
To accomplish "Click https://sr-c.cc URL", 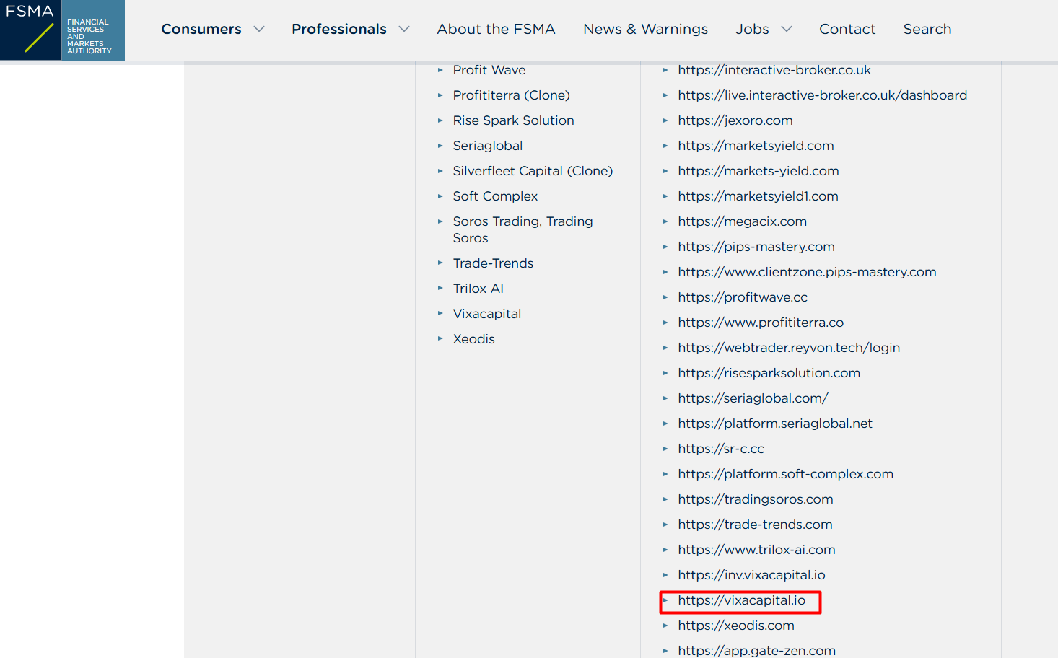I will coord(721,449).
